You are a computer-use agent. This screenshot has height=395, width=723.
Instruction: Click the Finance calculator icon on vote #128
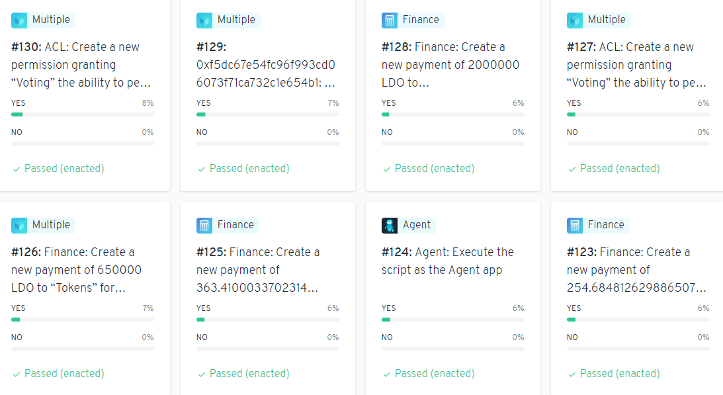[x=390, y=21]
